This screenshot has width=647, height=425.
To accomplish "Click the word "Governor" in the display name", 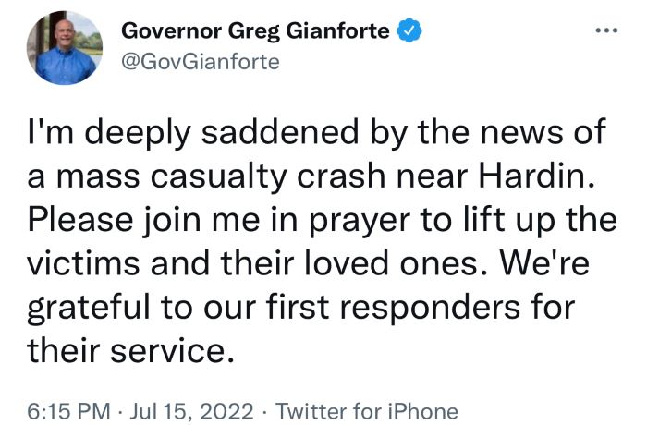I will [172, 30].
